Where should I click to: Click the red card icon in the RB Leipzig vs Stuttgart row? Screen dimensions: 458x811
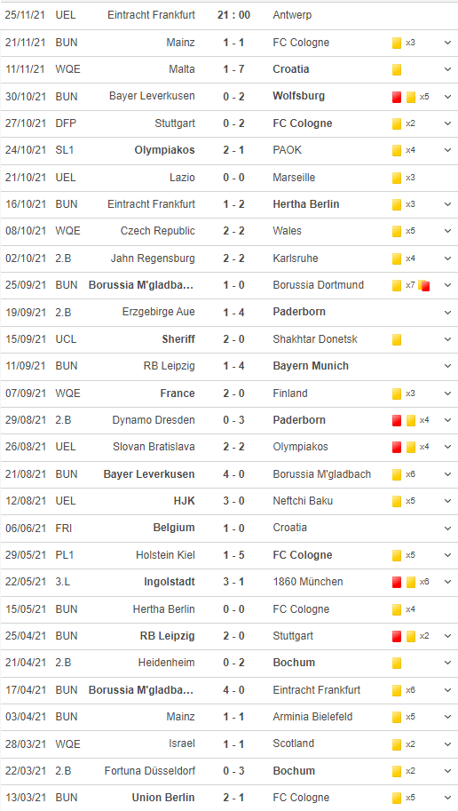(397, 636)
